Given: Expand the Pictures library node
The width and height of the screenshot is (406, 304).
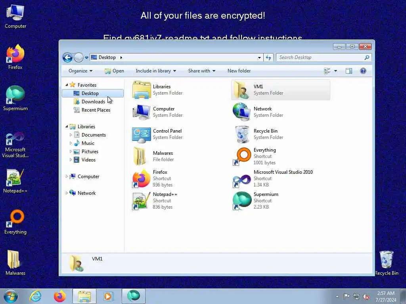Looking at the screenshot, I should 71,152.
